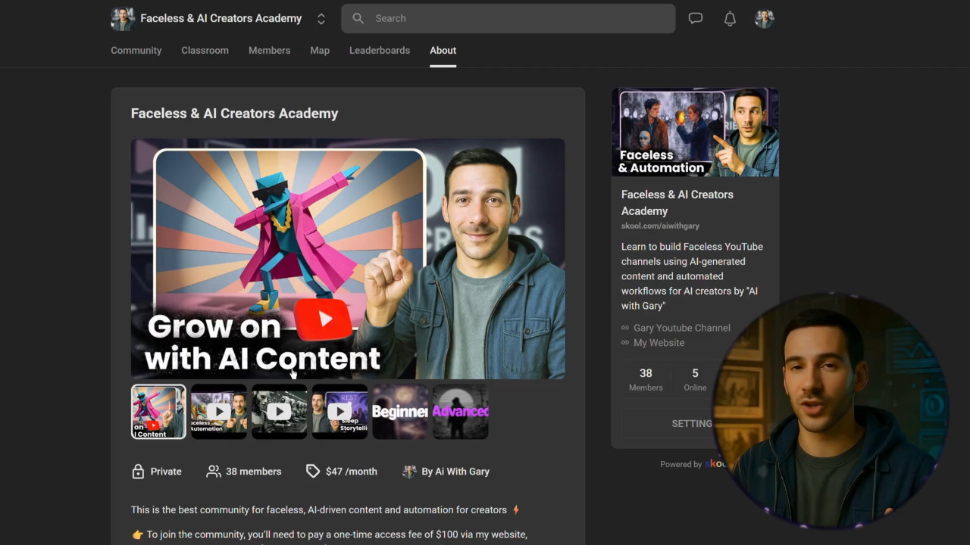Select the Advanced gallery thumbnail

click(461, 412)
